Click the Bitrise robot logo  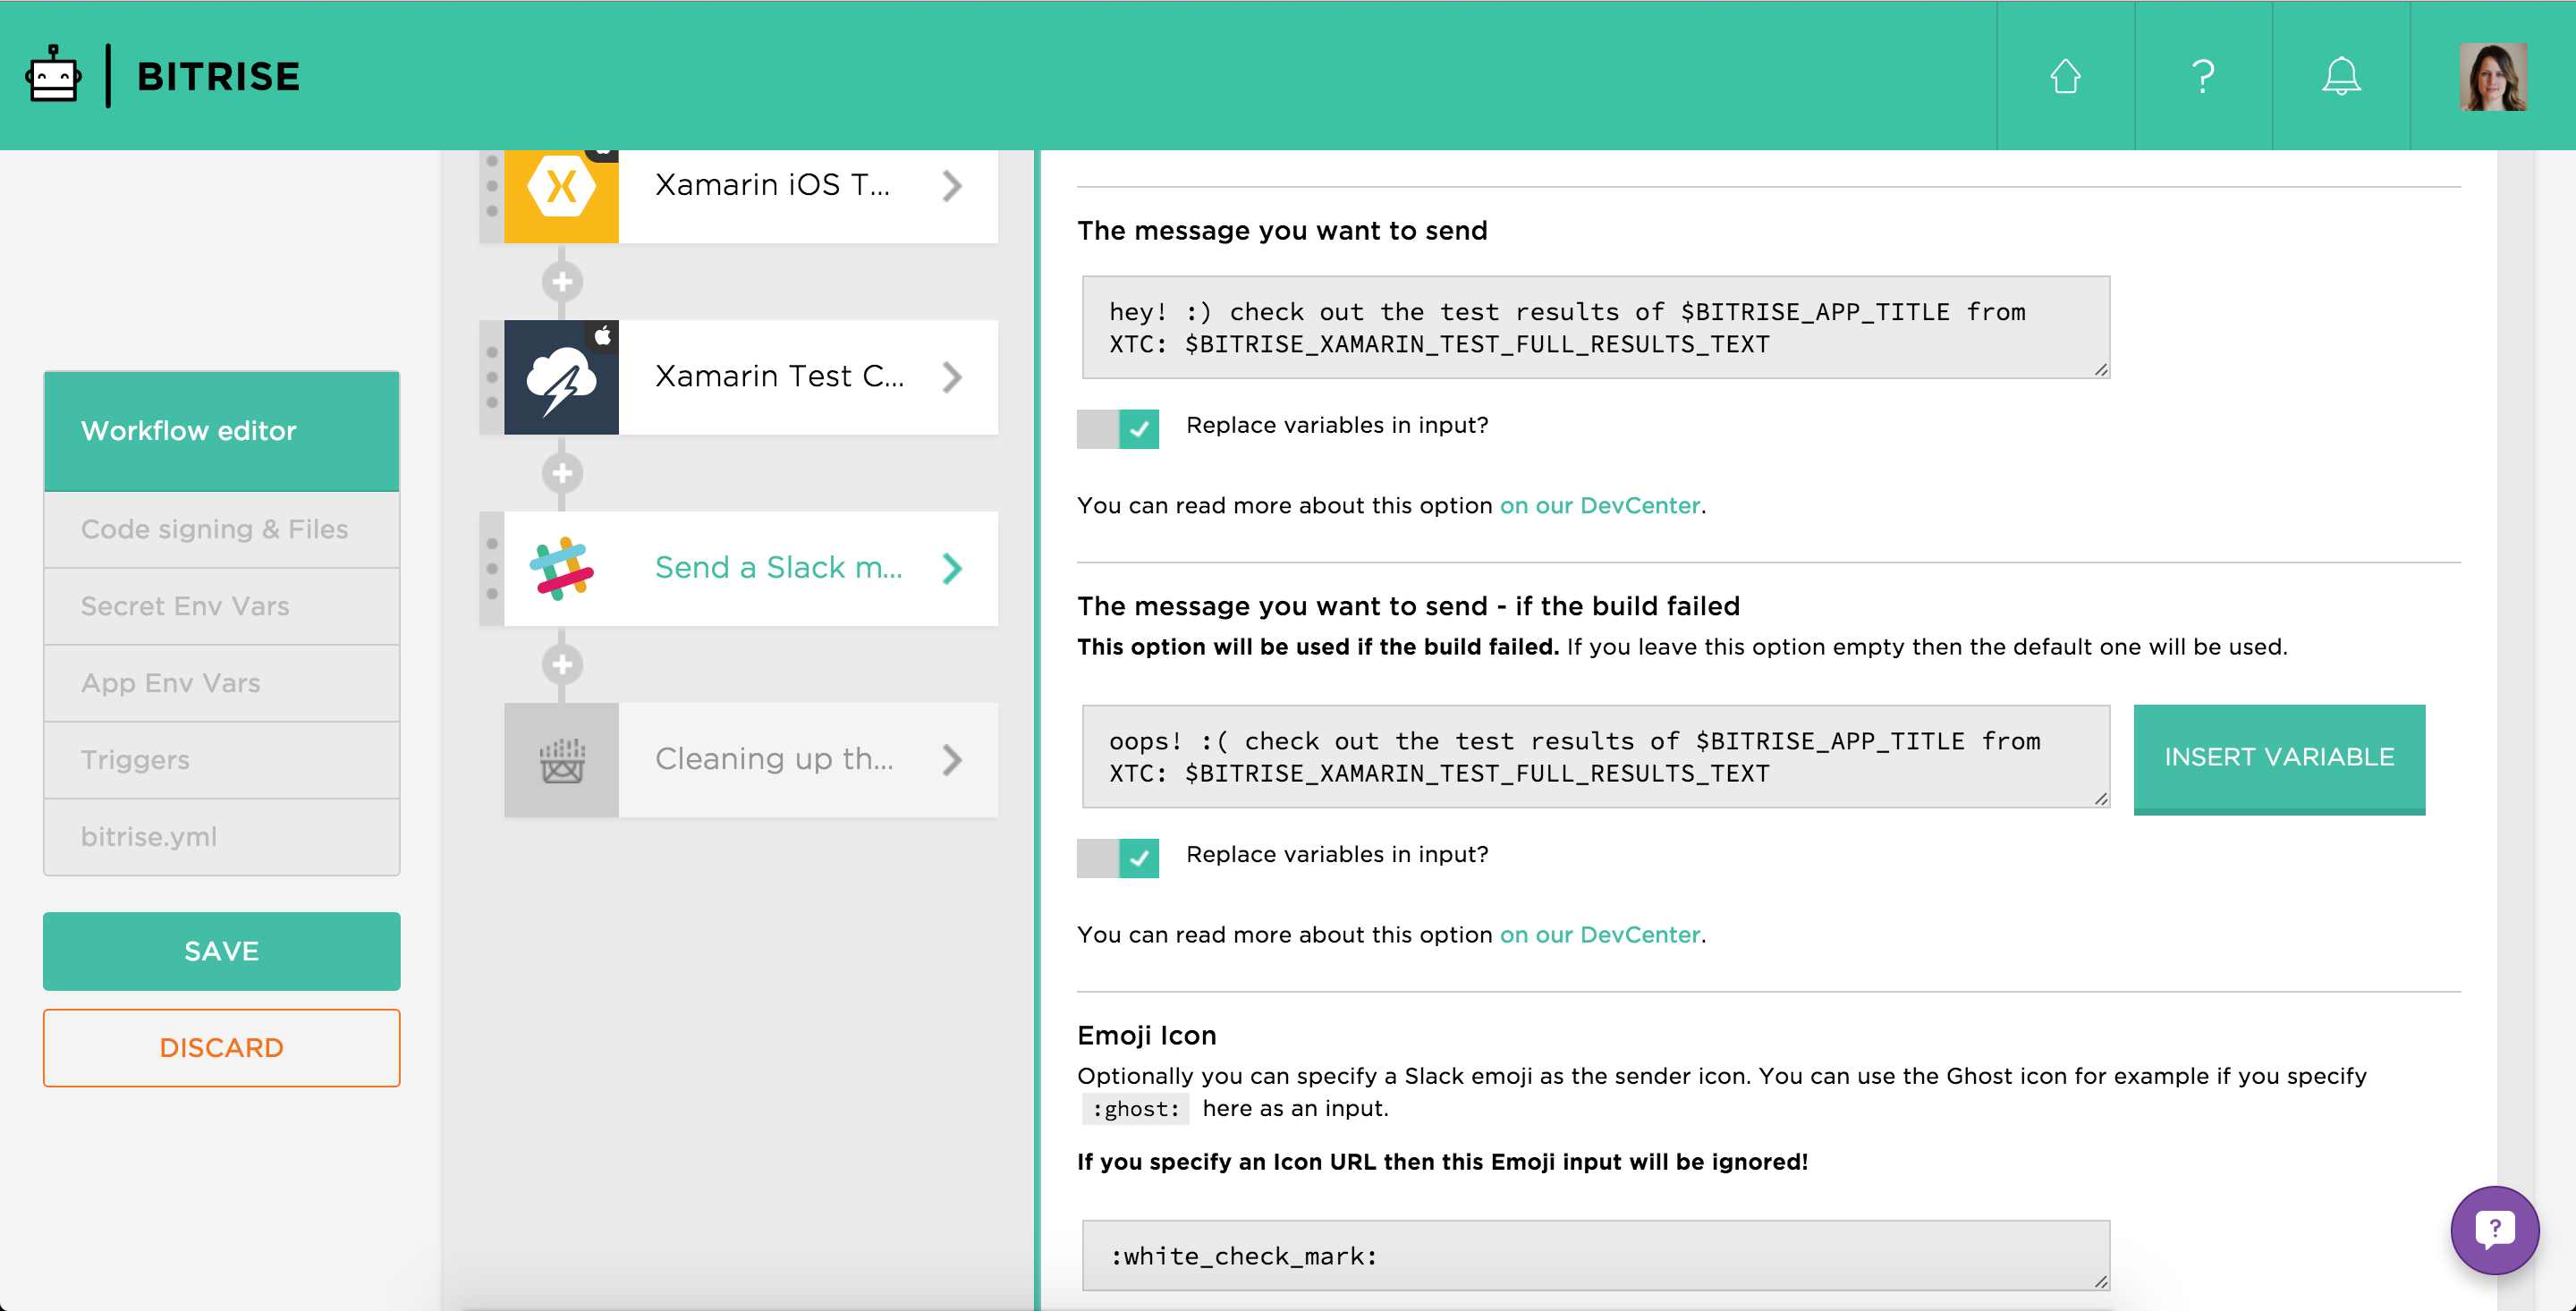(x=54, y=76)
